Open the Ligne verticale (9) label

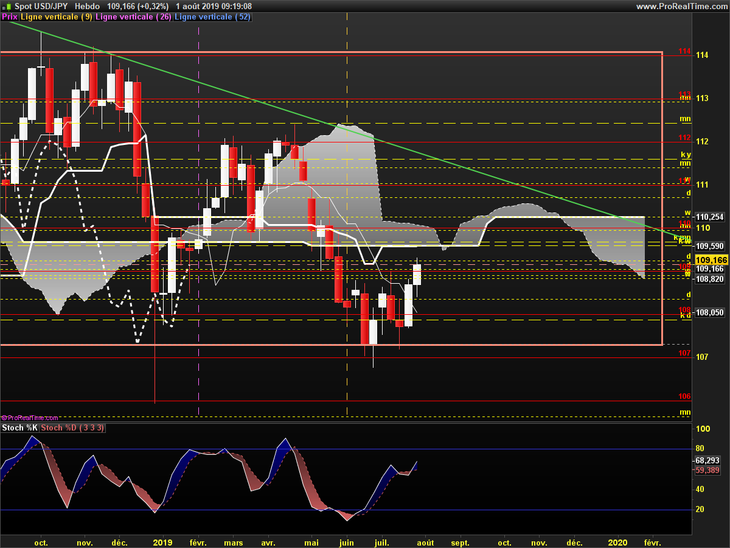point(57,17)
